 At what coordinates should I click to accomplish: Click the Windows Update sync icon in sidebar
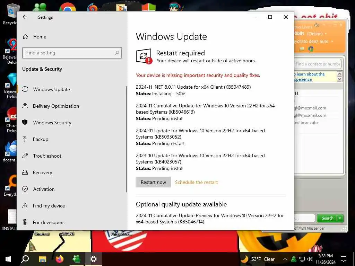[x=25, y=89]
